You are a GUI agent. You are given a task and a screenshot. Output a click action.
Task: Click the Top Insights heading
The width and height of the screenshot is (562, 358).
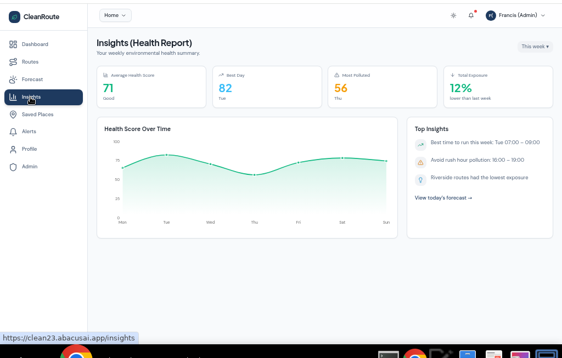[431, 129]
